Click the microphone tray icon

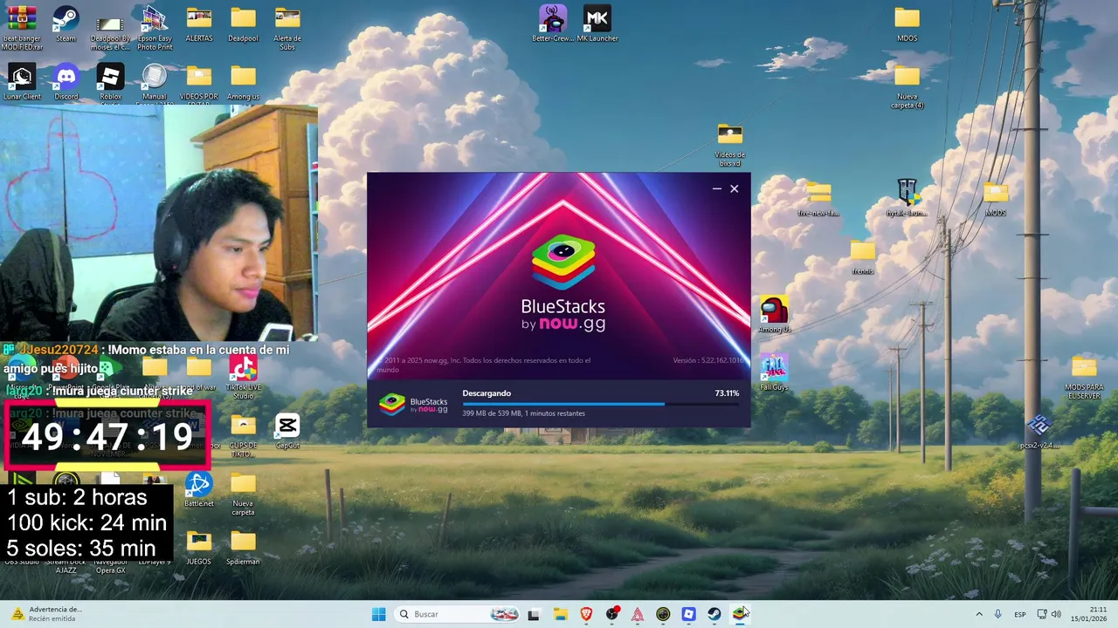point(997,614)
